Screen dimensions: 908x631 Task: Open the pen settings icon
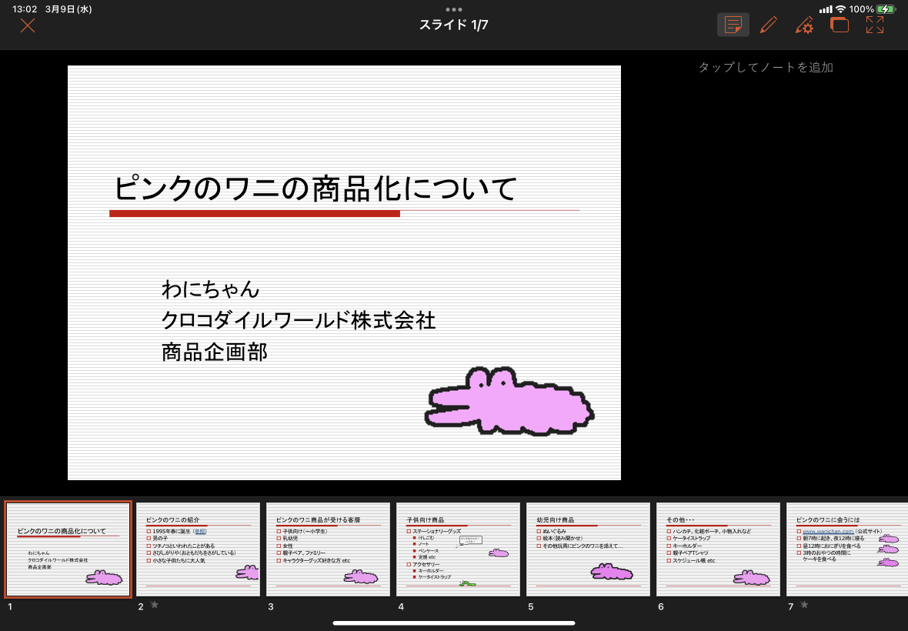click(804, 25)
